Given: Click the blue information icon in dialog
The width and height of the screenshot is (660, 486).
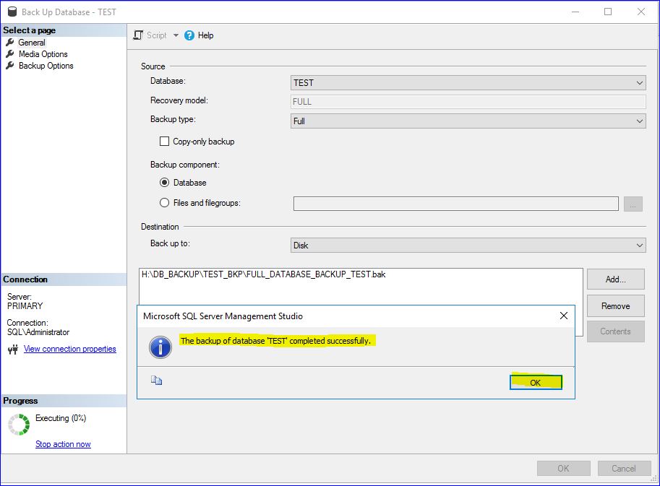Looking at the screenshot, I should click(x=160, y=347).
